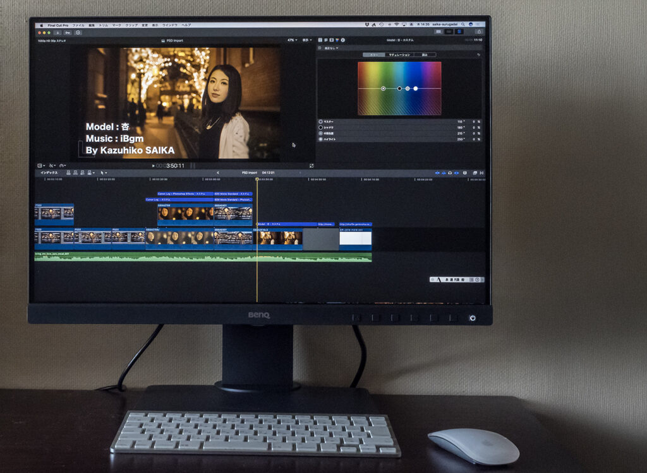Screen dimensions: 647x473
Task: Open the keyword editor key icon
Action: click(68, 33)
